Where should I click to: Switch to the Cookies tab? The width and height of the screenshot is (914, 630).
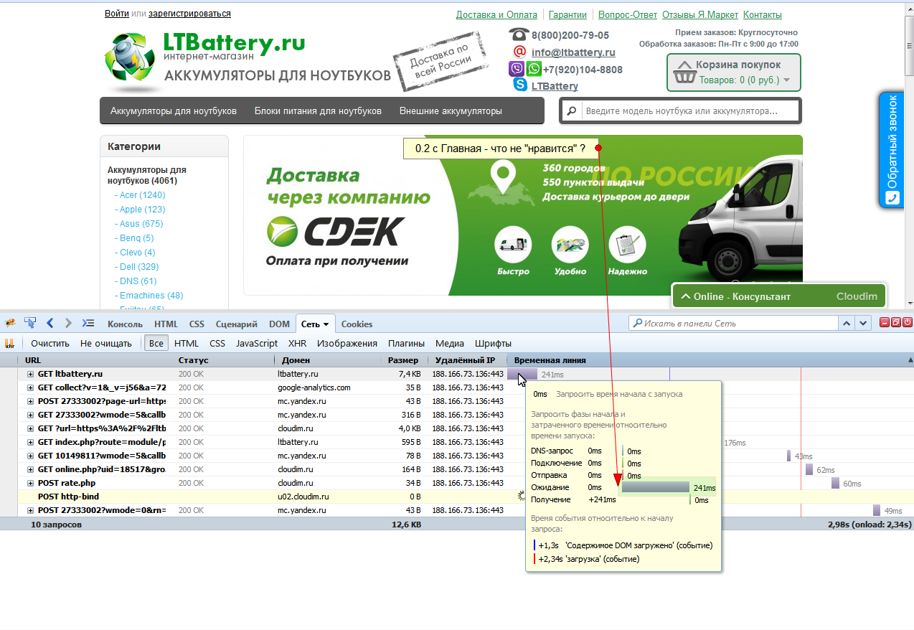pyautogui.click(x=357, y=324)
